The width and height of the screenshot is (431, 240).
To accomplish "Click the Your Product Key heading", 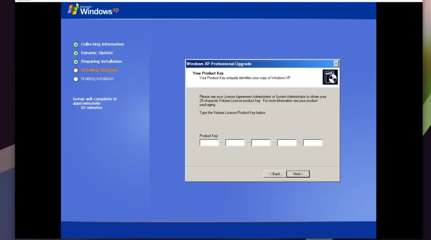I will click(208, 73).
